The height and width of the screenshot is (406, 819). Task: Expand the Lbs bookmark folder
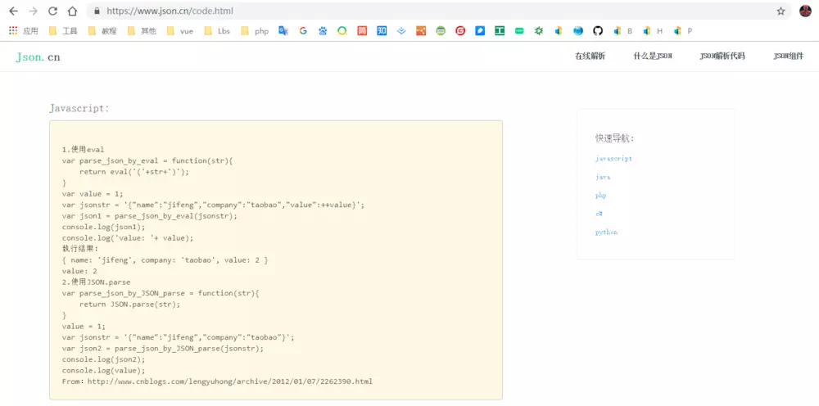coord(217,31)
